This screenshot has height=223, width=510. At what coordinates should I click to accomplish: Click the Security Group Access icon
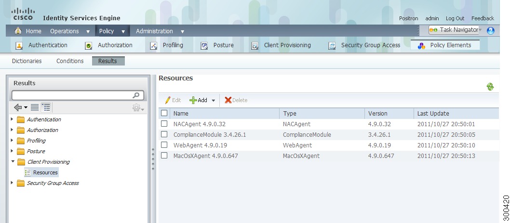click(x=332, y=46)
